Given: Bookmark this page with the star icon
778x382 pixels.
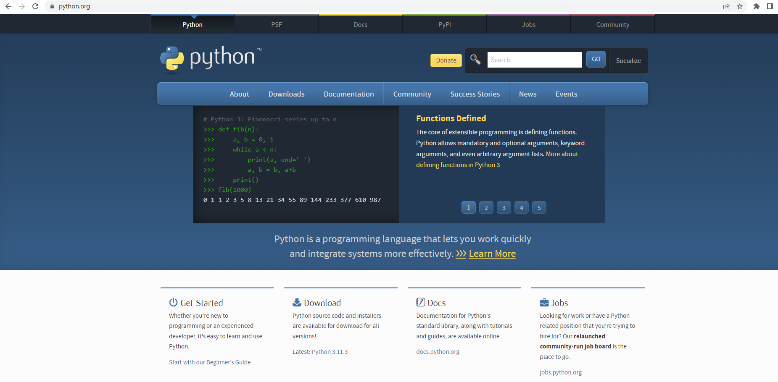Looking at the screenshot, I should [x=740, y=6].
